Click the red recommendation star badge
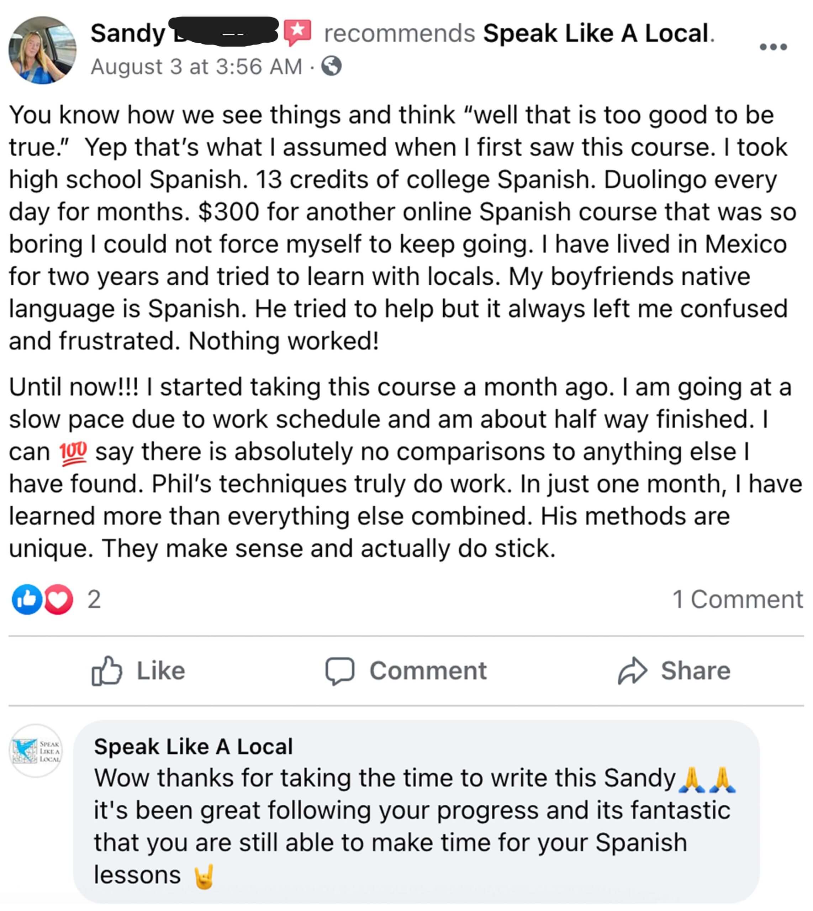Image resolution: width=813 pixels, height=911 pixels. coord(297,32)
